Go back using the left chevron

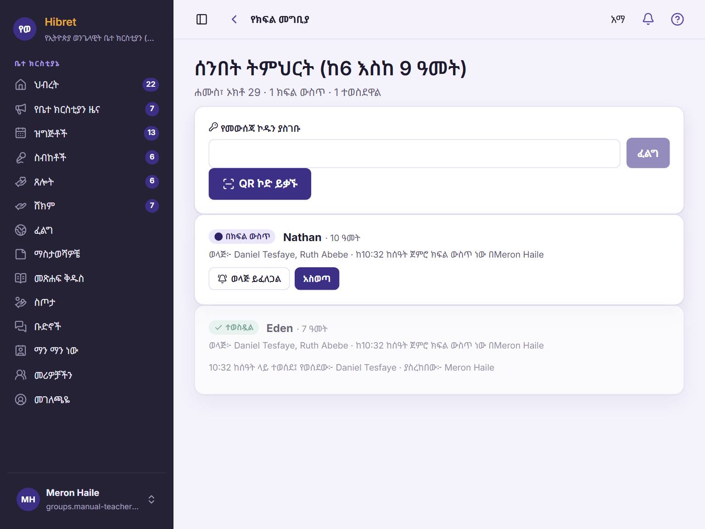(234, 19)
